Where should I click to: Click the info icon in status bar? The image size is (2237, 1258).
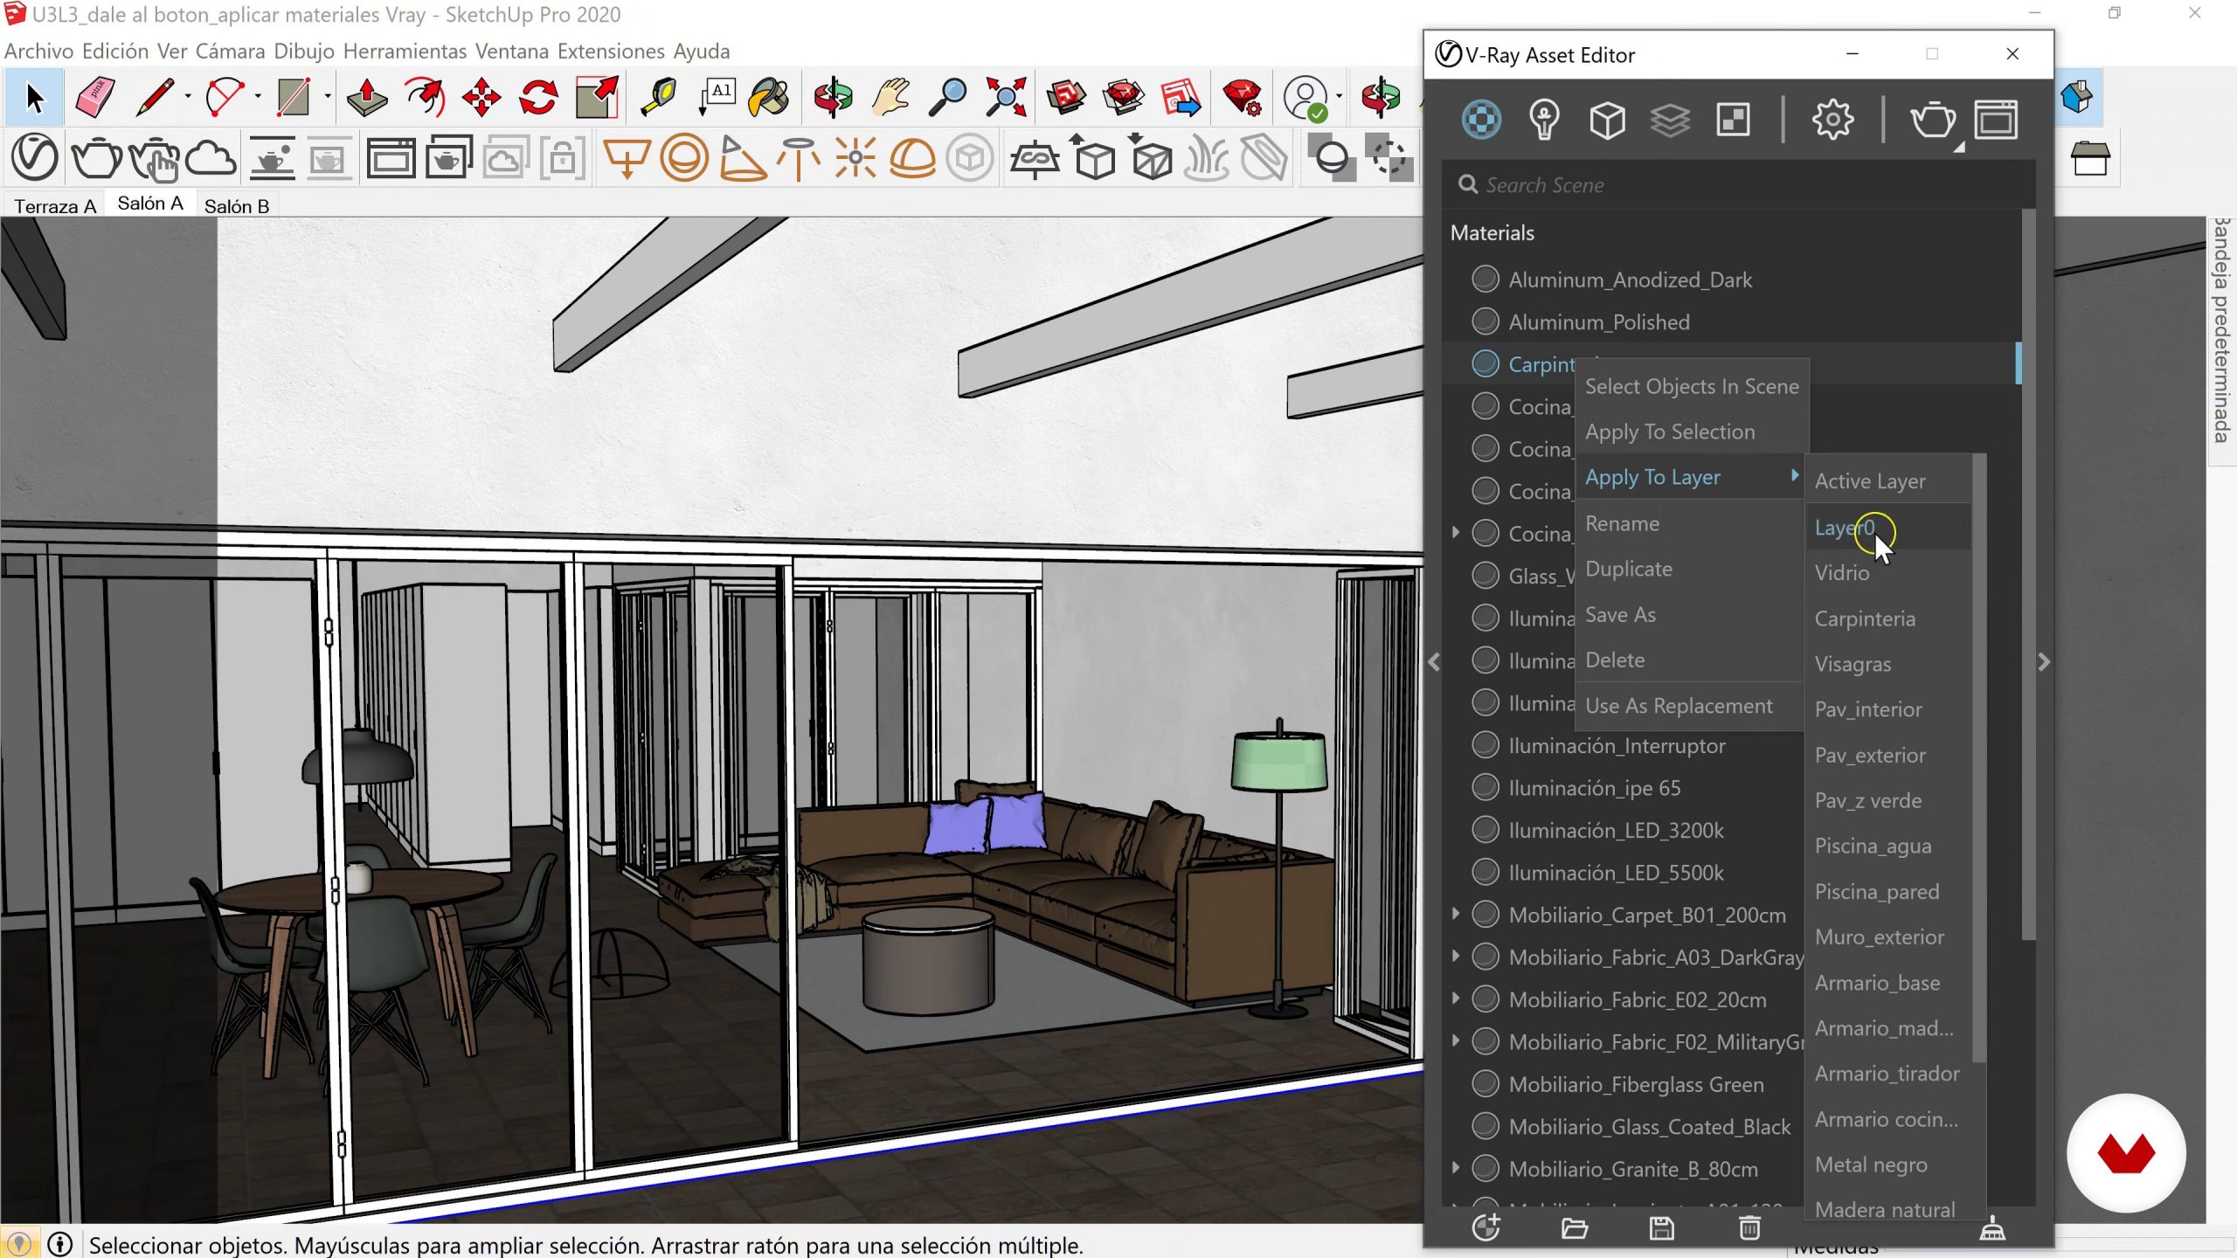point(59,1244)
